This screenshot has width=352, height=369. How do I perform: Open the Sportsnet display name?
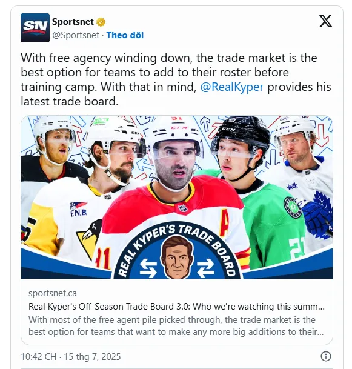pos(73,22)
